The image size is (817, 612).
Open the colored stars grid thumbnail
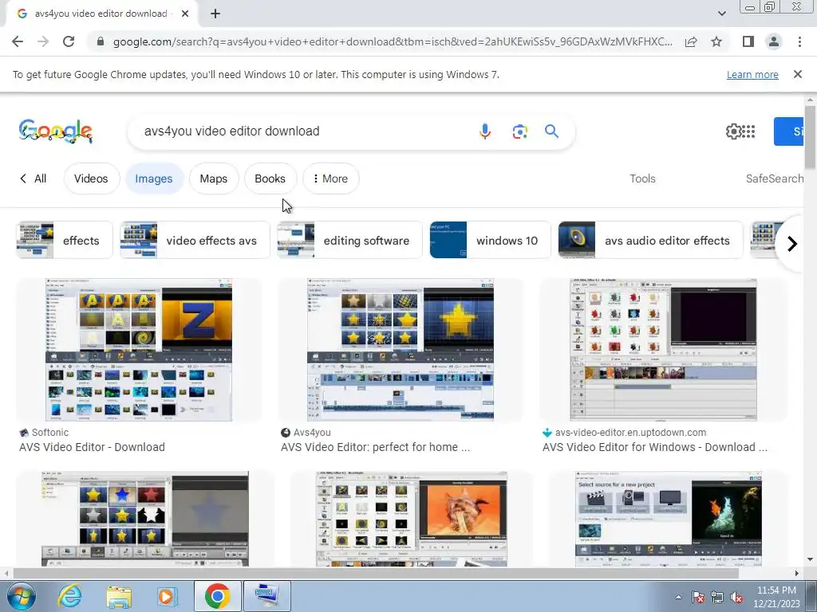click(x=145, y=519)
